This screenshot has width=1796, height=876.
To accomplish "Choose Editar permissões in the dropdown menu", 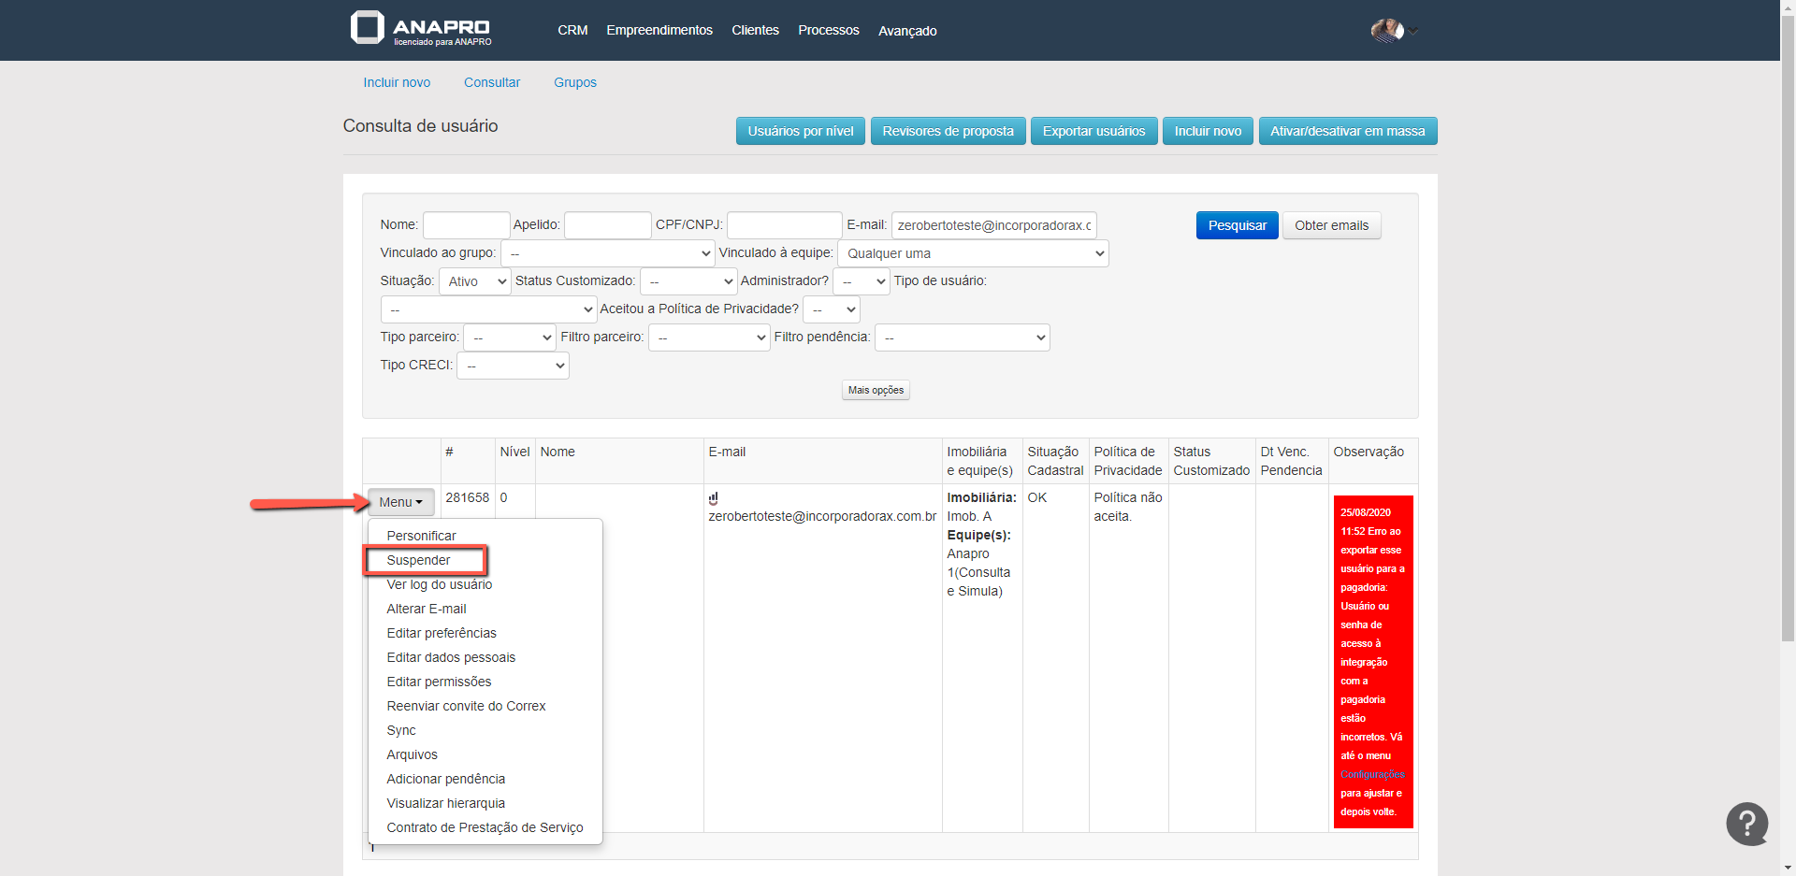I will [x=439, y=682].
